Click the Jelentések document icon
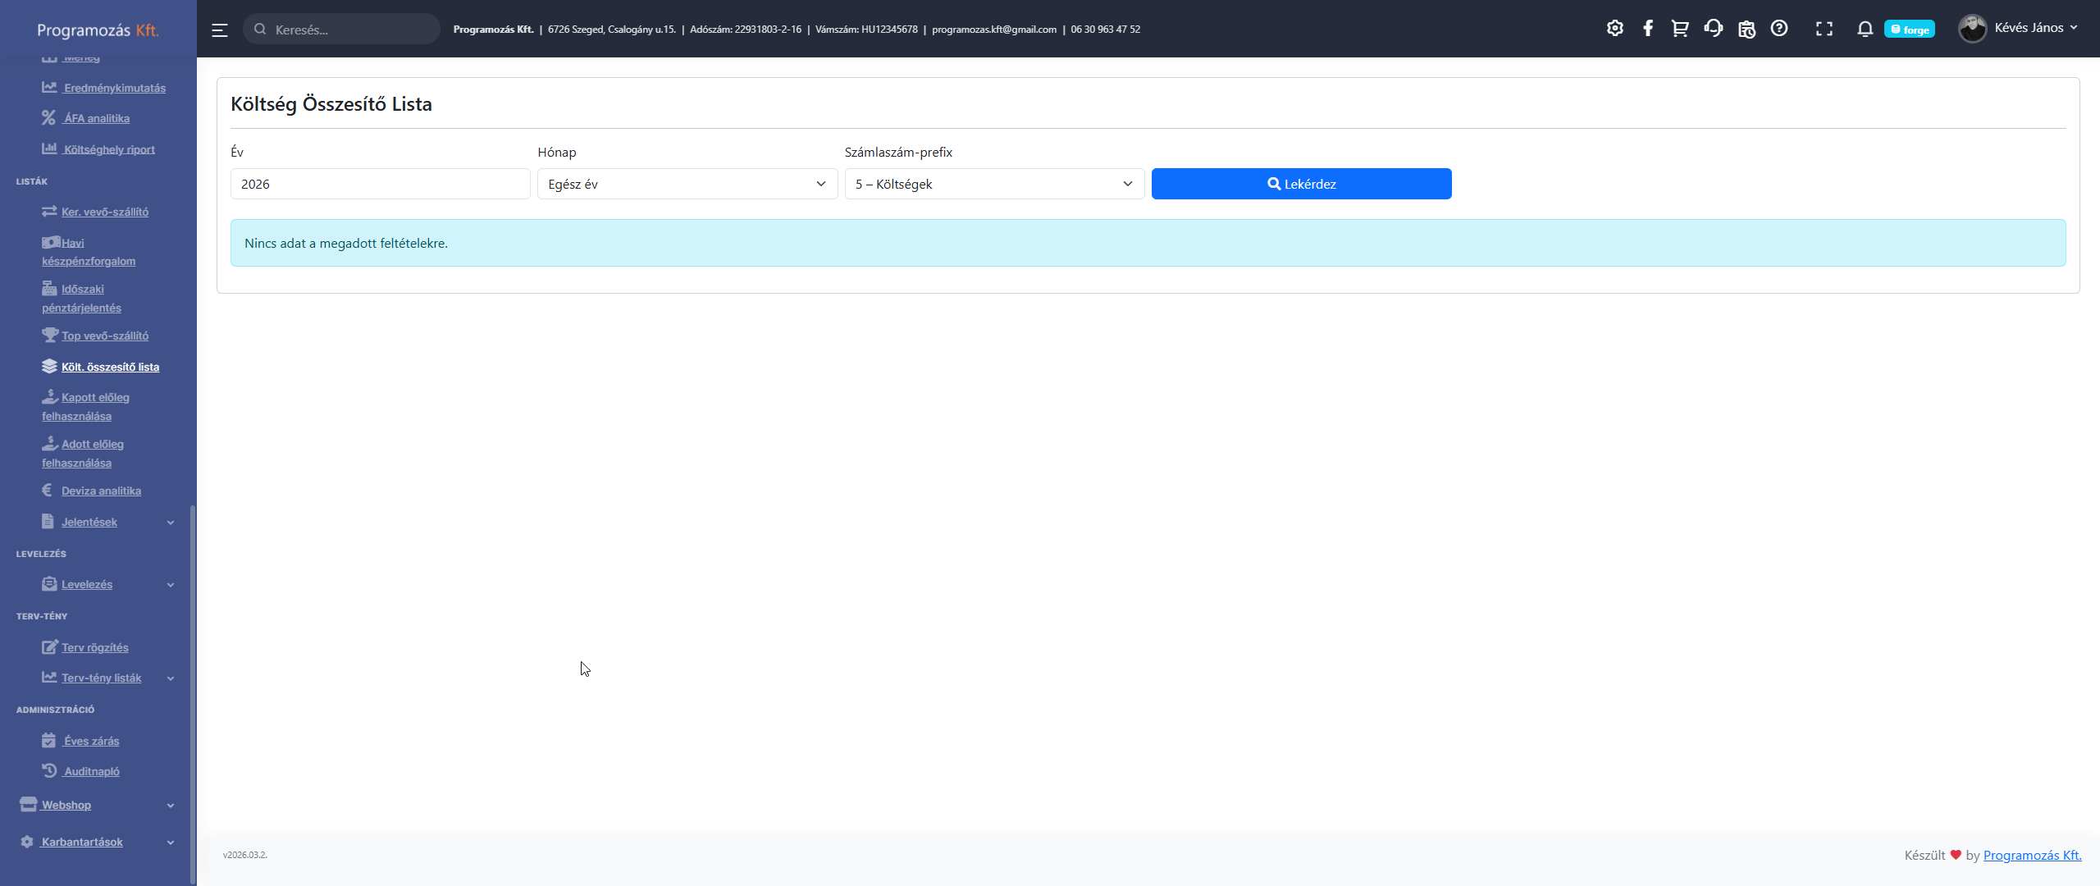 (x=48, y=521)
